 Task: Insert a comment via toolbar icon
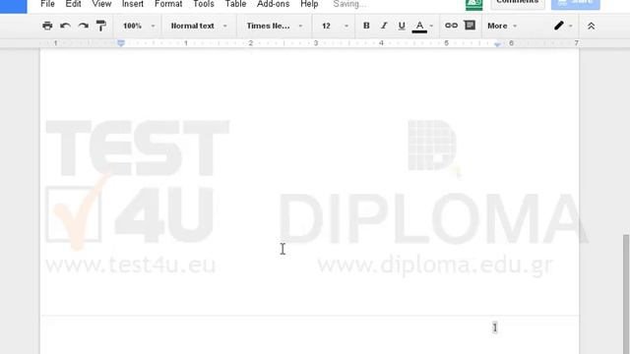pyautogui.click(x=470, y=26)
